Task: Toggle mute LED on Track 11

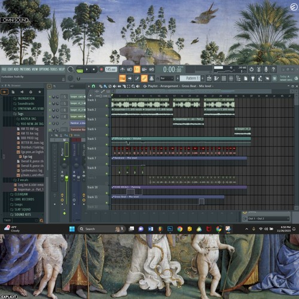Action: 106,203
